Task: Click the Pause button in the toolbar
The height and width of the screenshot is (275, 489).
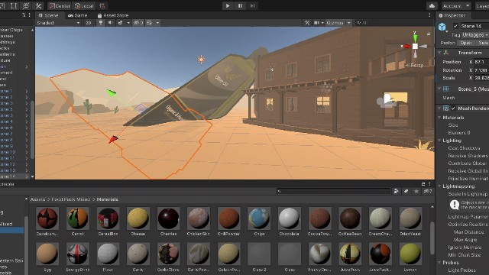Action: [240, 5]
